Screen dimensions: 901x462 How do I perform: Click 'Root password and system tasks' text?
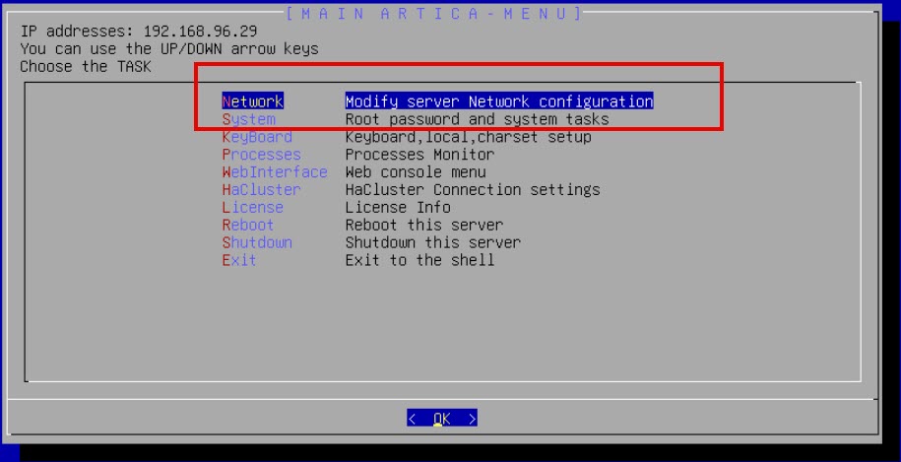point(477,119)
